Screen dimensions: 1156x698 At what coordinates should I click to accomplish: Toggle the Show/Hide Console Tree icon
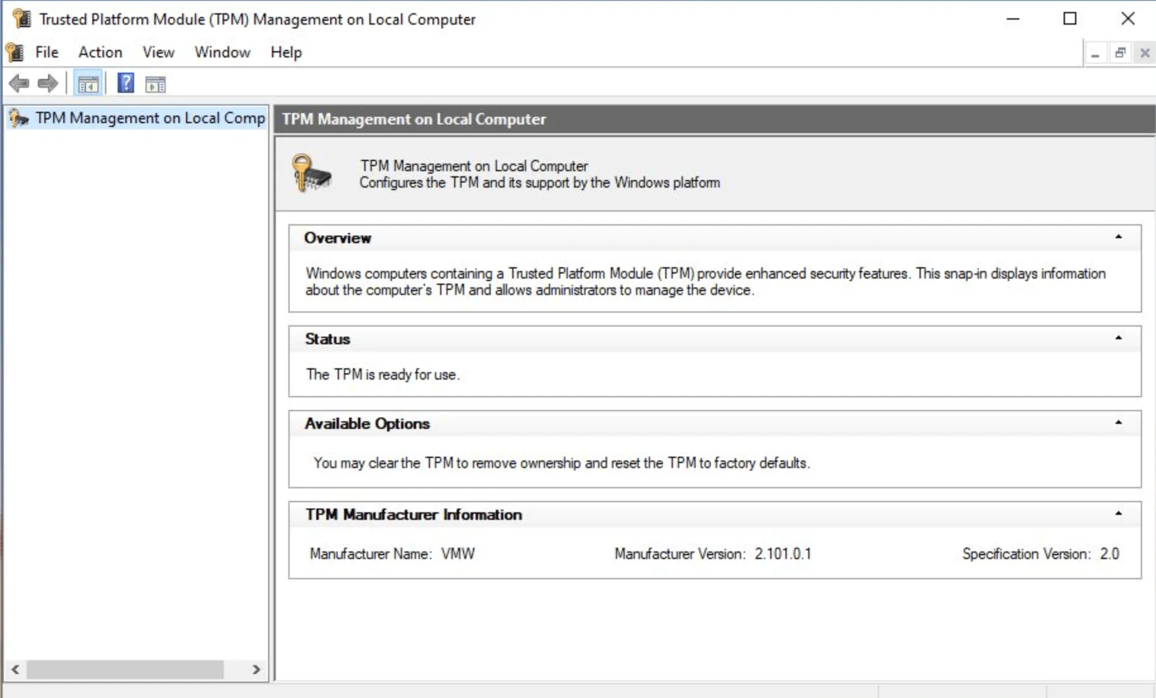[x=89, y=84]
